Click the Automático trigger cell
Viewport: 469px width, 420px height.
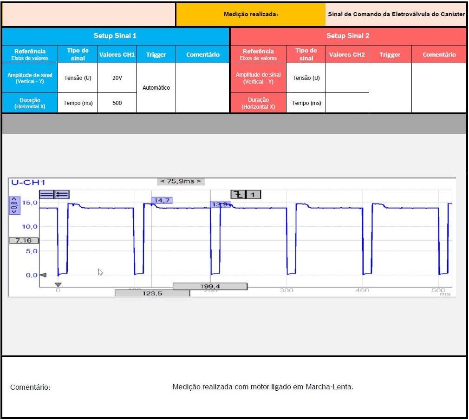pos(156,87)
